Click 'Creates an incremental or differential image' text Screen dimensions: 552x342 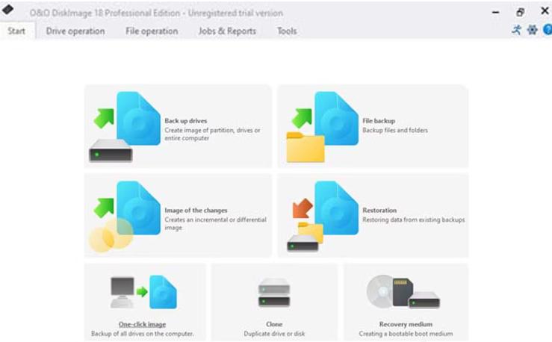click(215, 223)
